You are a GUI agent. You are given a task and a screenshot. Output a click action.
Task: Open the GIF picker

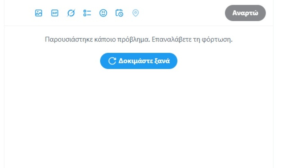[55, 13]
